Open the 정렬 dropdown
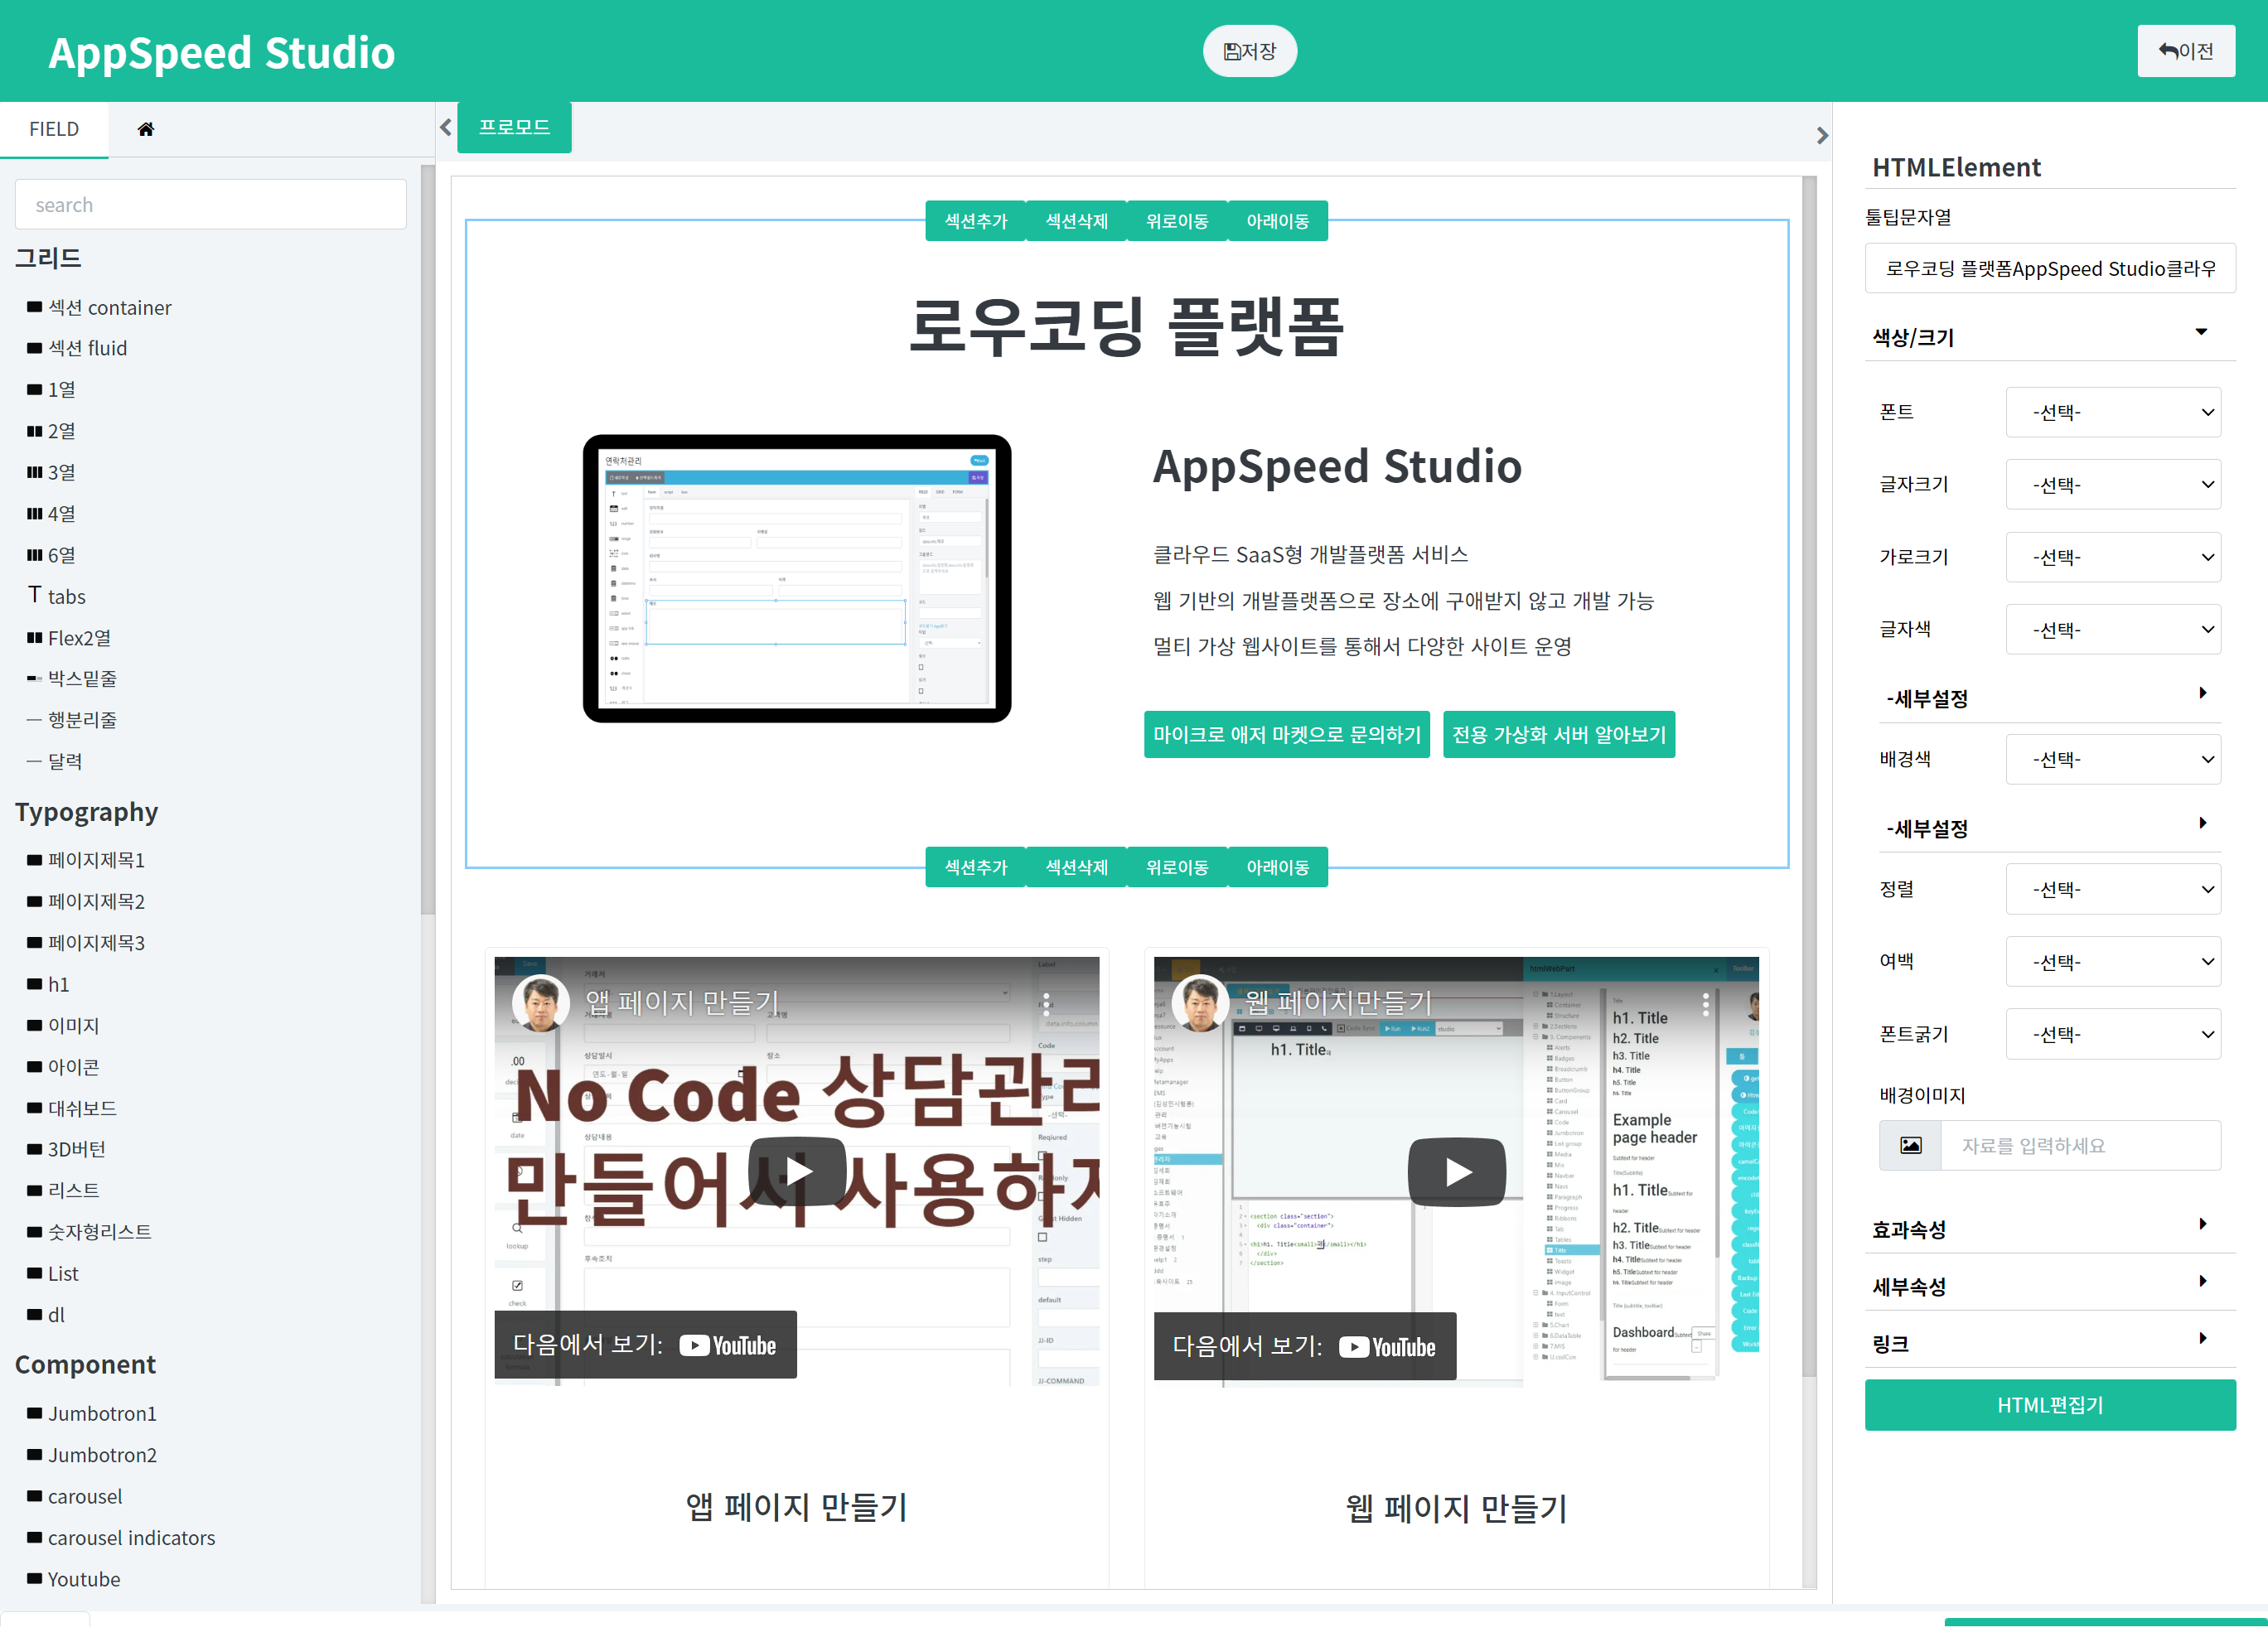Viewport: 2268px width, 1642px height. click(2113, 889)
